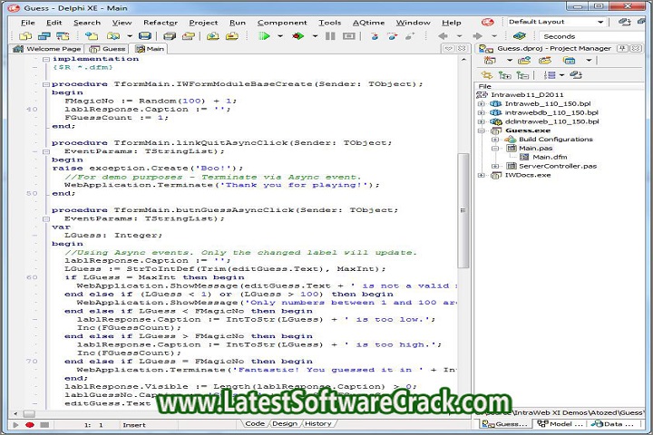Click the macro play triangle in status bar
This screenshot has height=435, width=653.
tap(15, 424)
